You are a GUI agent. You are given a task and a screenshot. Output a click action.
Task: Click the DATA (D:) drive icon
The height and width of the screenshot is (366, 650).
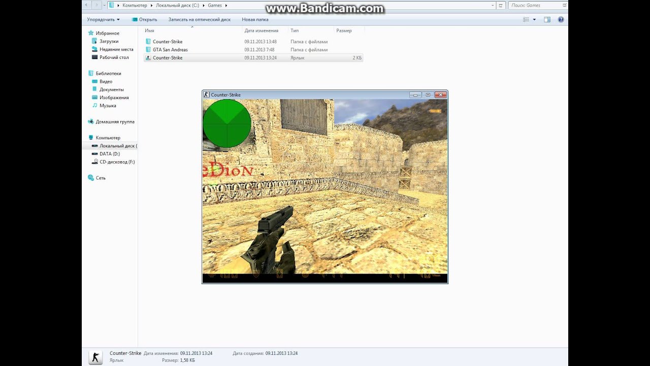click(x=95, y=154)
